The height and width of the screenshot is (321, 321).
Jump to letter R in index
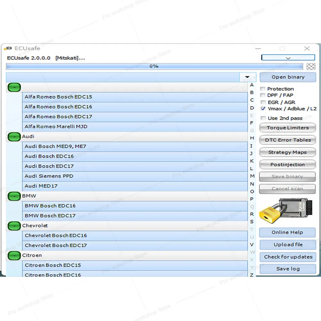(252, 214)
